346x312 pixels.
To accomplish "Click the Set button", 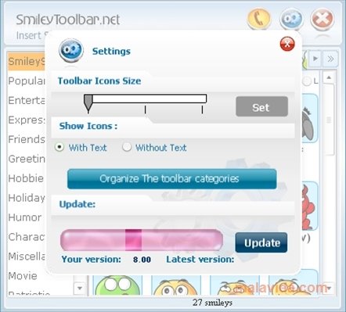I will click(261, 106).
